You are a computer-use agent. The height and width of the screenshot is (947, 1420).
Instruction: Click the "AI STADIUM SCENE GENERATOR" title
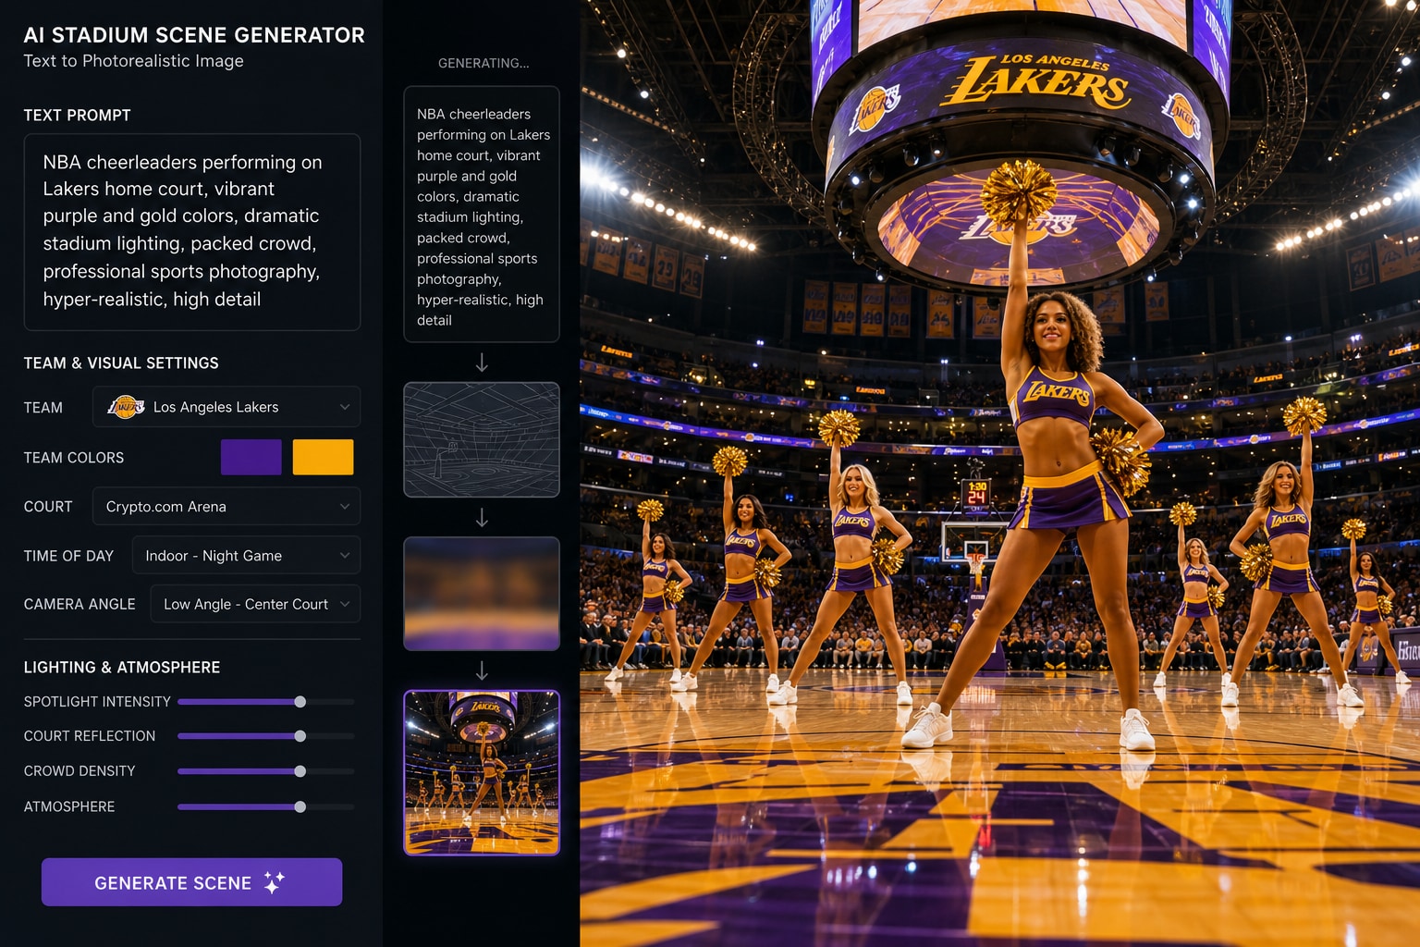click(x=194, y=35)
